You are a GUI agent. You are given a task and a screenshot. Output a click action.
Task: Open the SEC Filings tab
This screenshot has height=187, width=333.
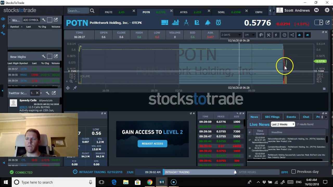click(x=272, y=117)
